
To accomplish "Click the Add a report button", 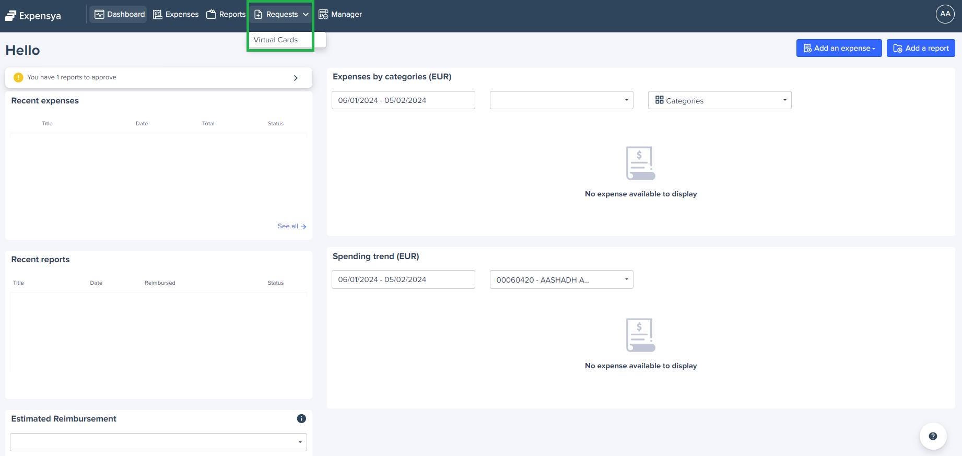I will point(920,48).
